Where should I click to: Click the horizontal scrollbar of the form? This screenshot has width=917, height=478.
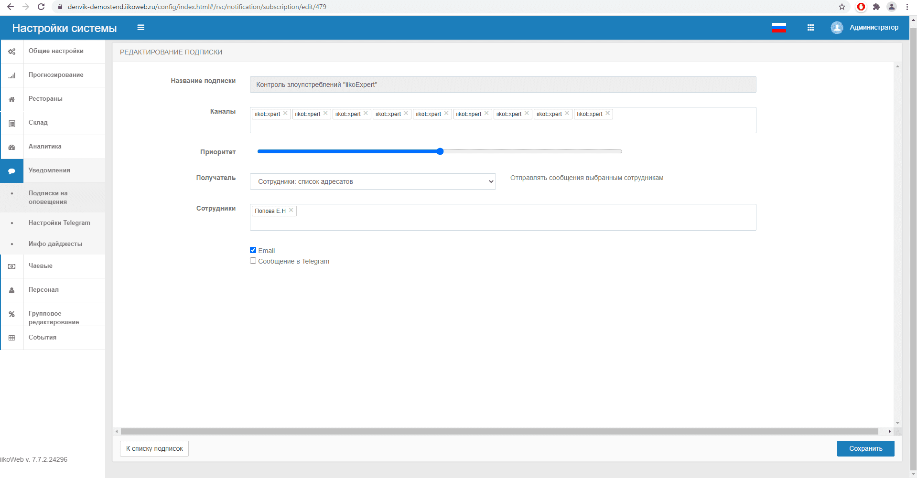coord(499,431)
